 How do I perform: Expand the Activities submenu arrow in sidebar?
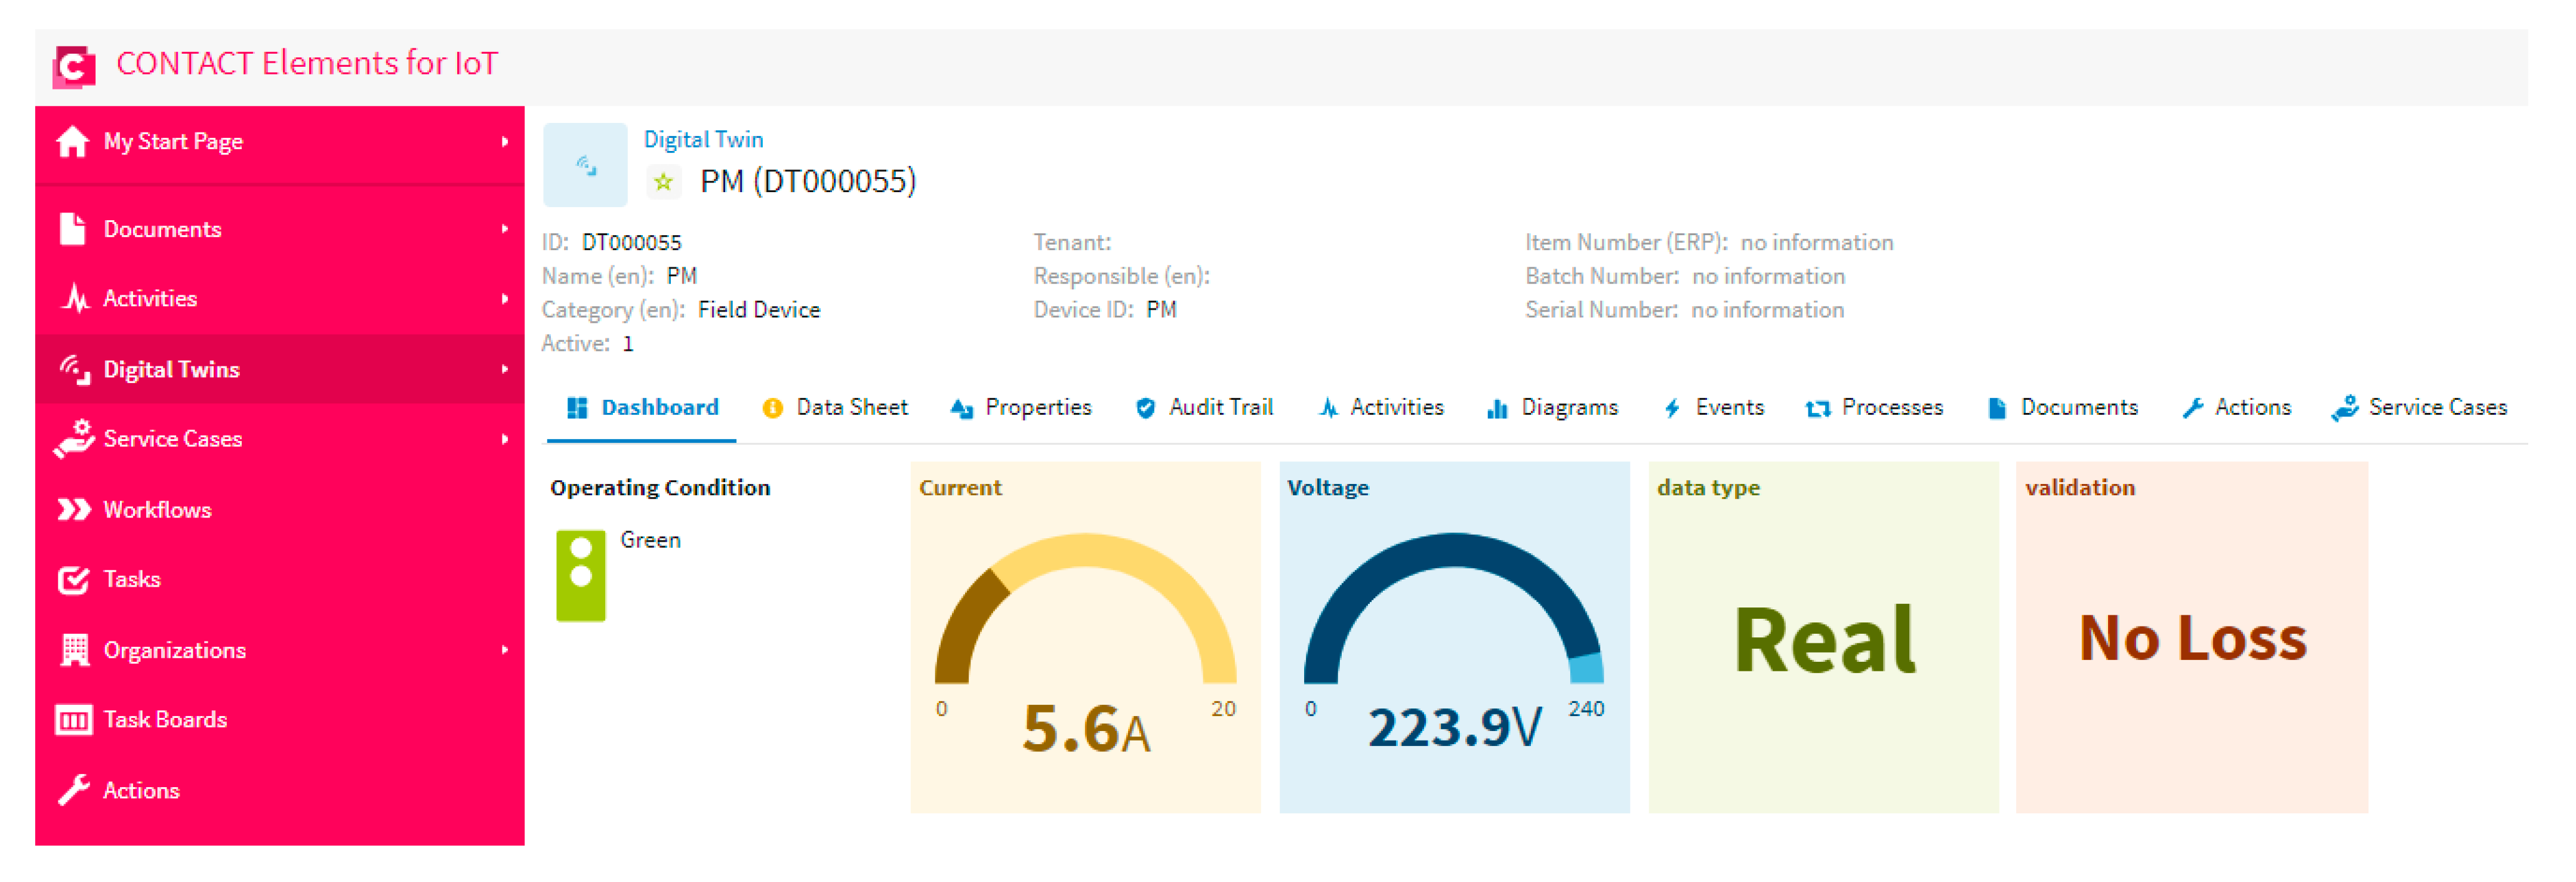(504, 299)
